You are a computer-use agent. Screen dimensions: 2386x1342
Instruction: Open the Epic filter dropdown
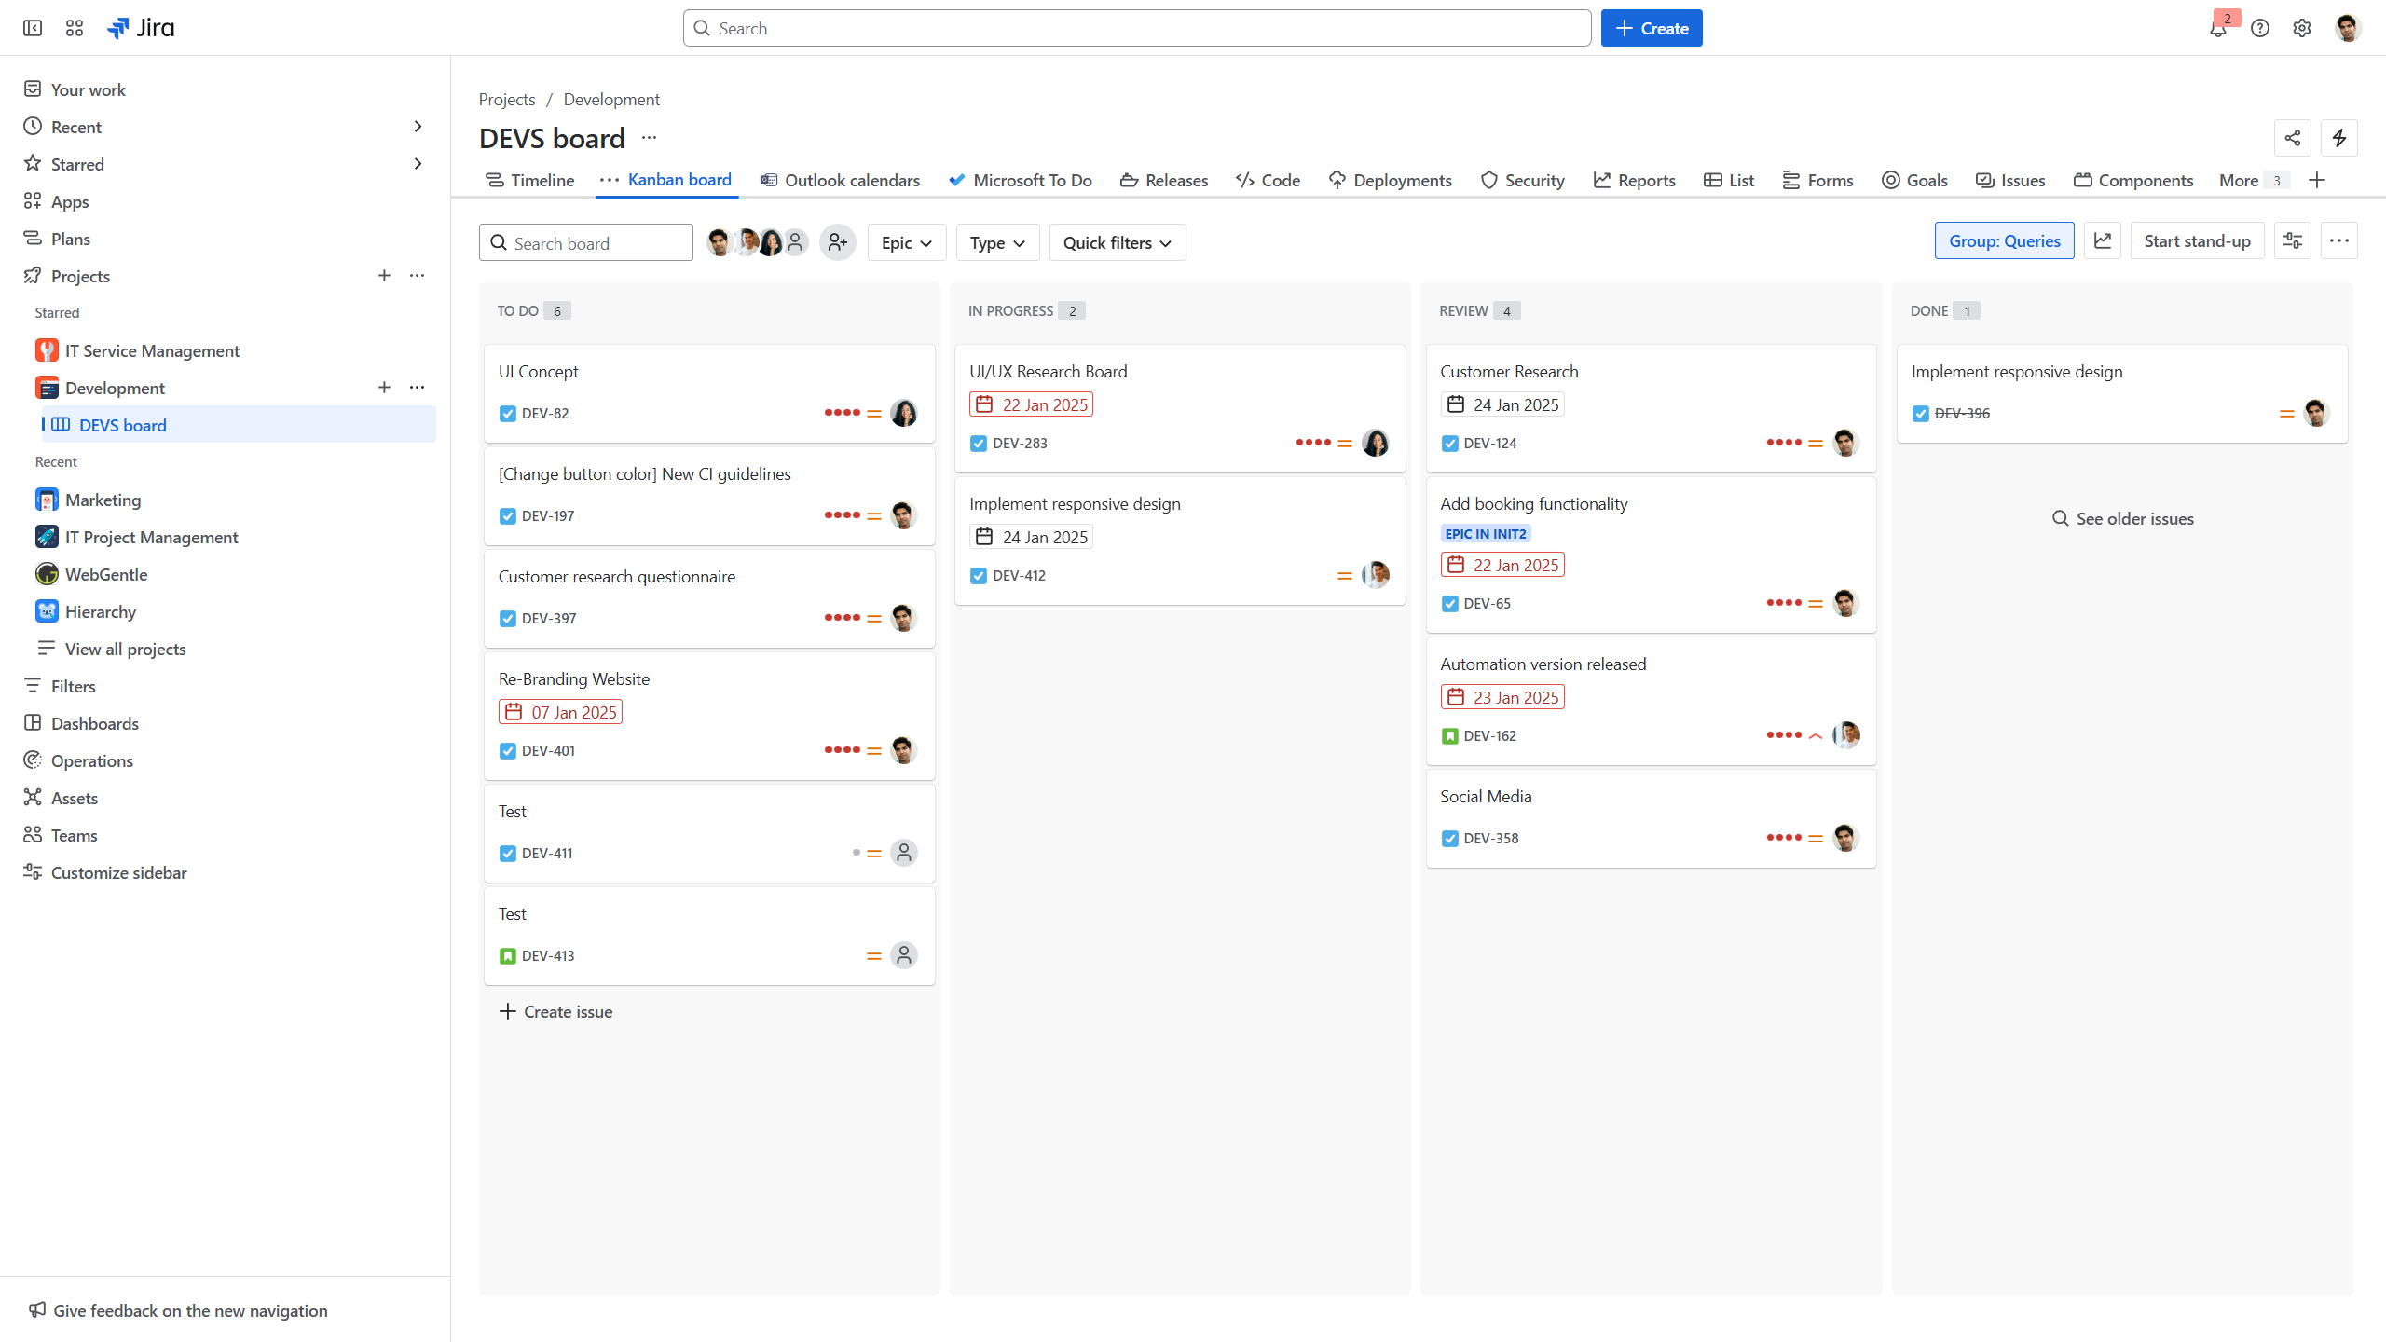pos(906,243)
